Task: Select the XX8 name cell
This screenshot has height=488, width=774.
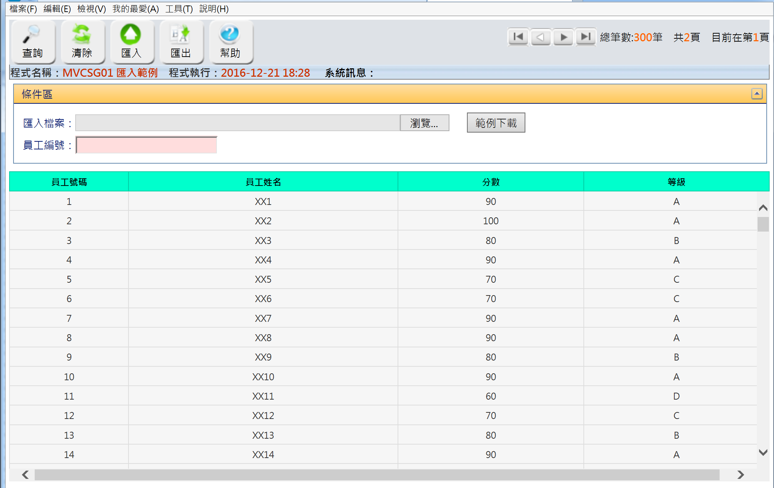Action: coord(263,338)
